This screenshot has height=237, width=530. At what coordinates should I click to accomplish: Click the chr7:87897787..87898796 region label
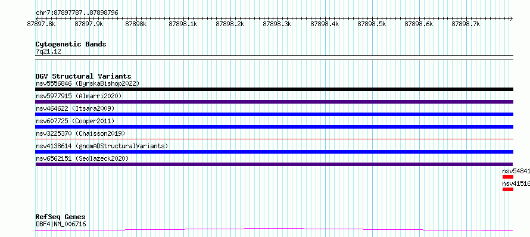(77, 13)
